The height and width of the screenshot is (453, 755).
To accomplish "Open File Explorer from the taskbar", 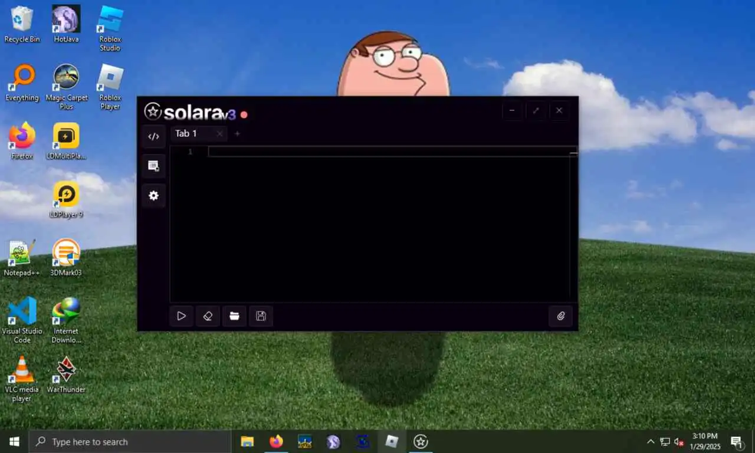I will pyautogui.click(x=247, y=441).
